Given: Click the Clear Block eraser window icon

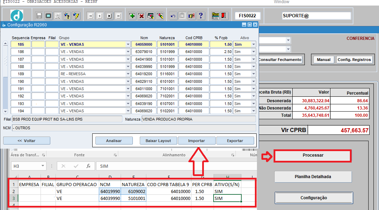Looking at the screenshot, I should [150, 16].
